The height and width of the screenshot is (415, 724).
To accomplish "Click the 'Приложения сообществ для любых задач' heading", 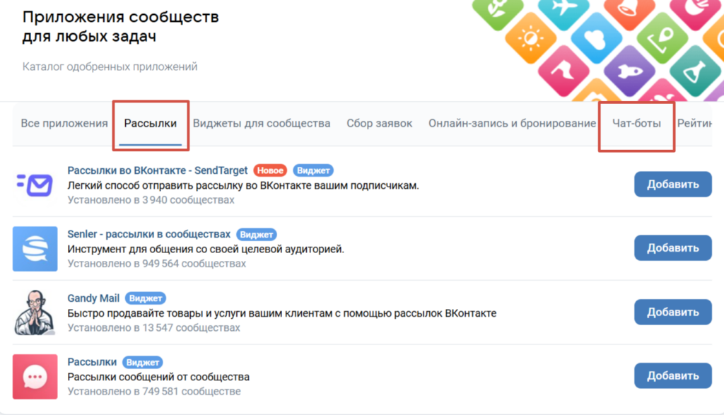I will (120, 26).
